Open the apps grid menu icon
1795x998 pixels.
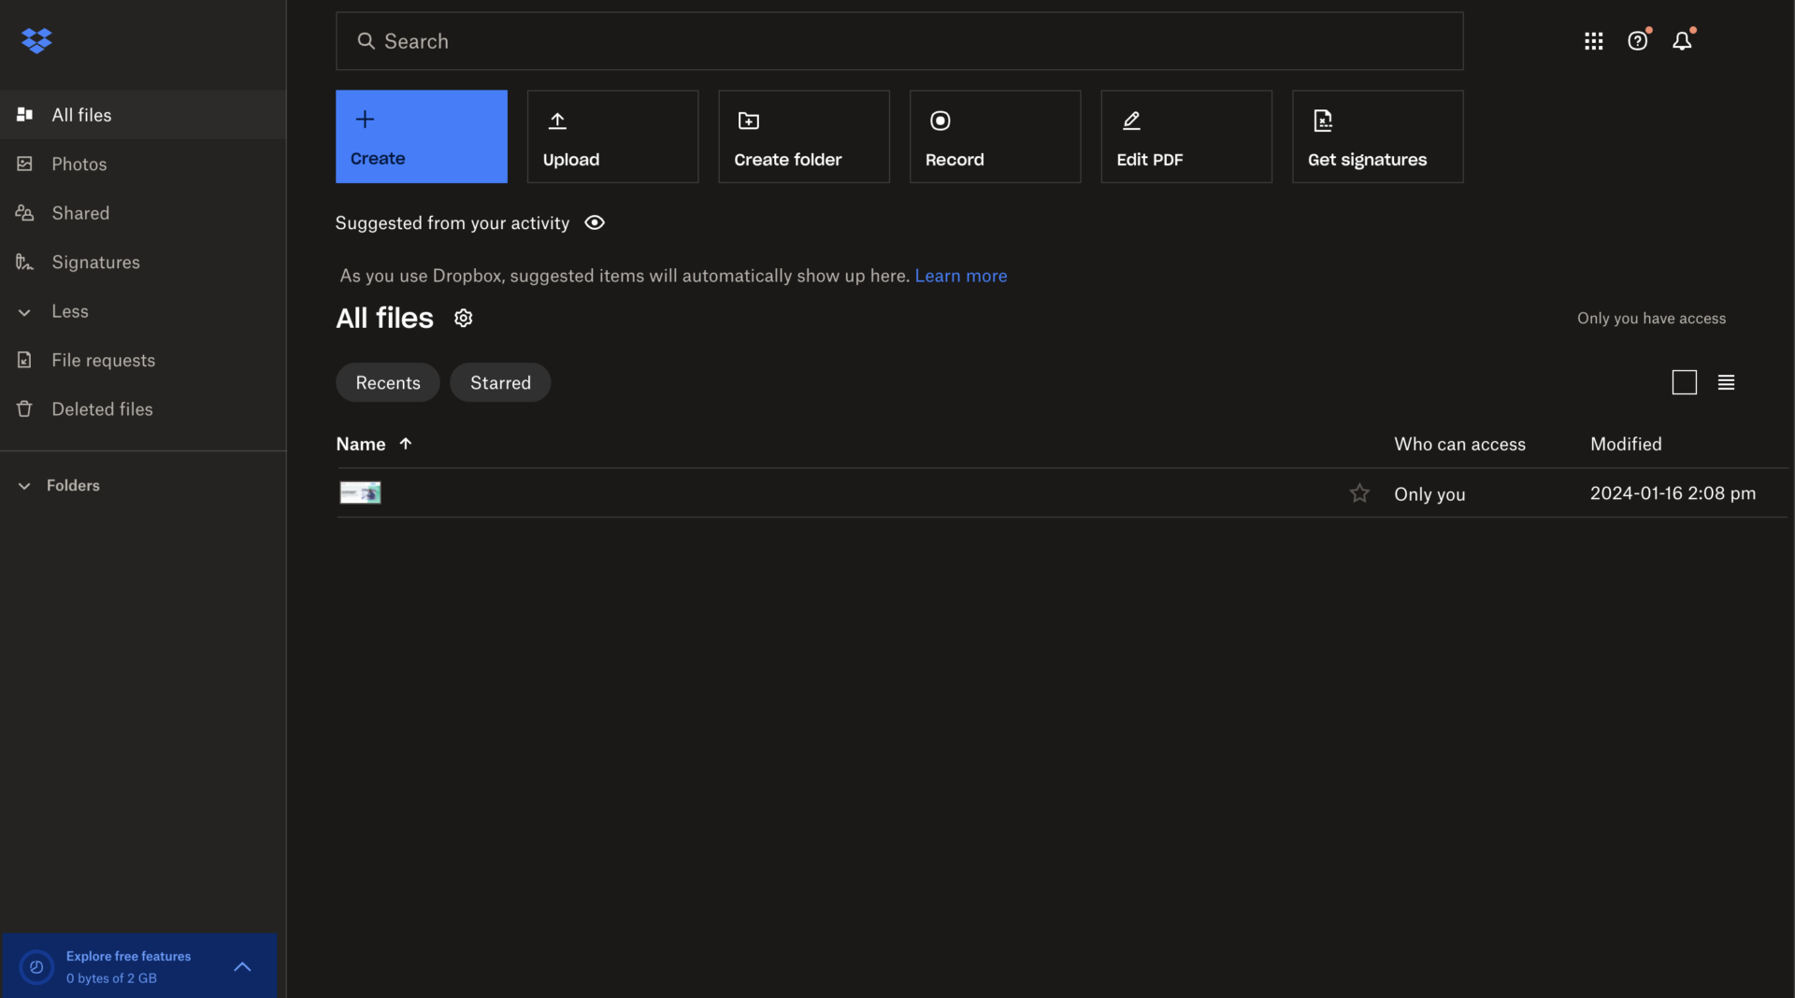click(x=1593, y=41)
